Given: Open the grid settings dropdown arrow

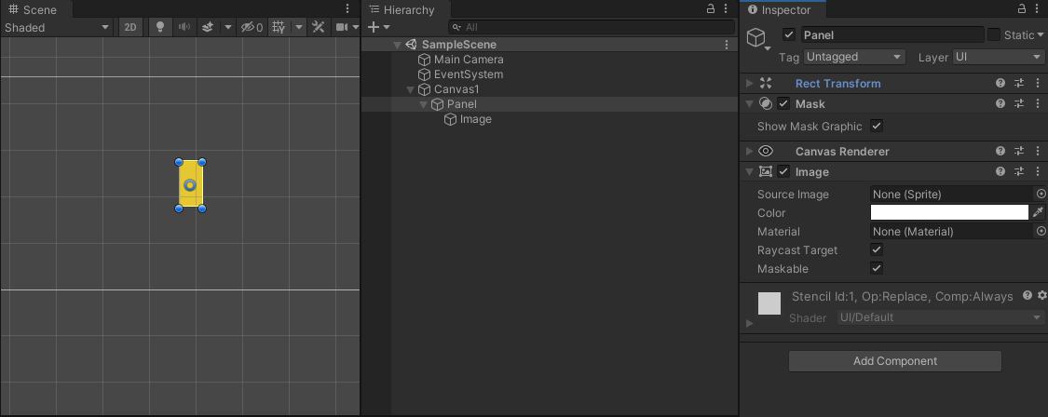Looking at the screenshot, I should [298, 27].
